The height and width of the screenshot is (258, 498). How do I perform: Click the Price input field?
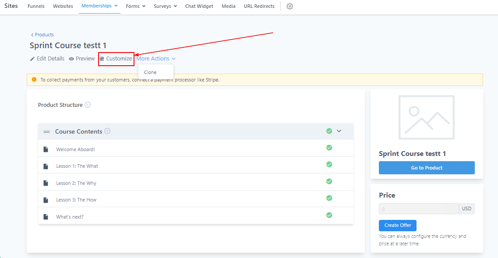pos(418,209)
